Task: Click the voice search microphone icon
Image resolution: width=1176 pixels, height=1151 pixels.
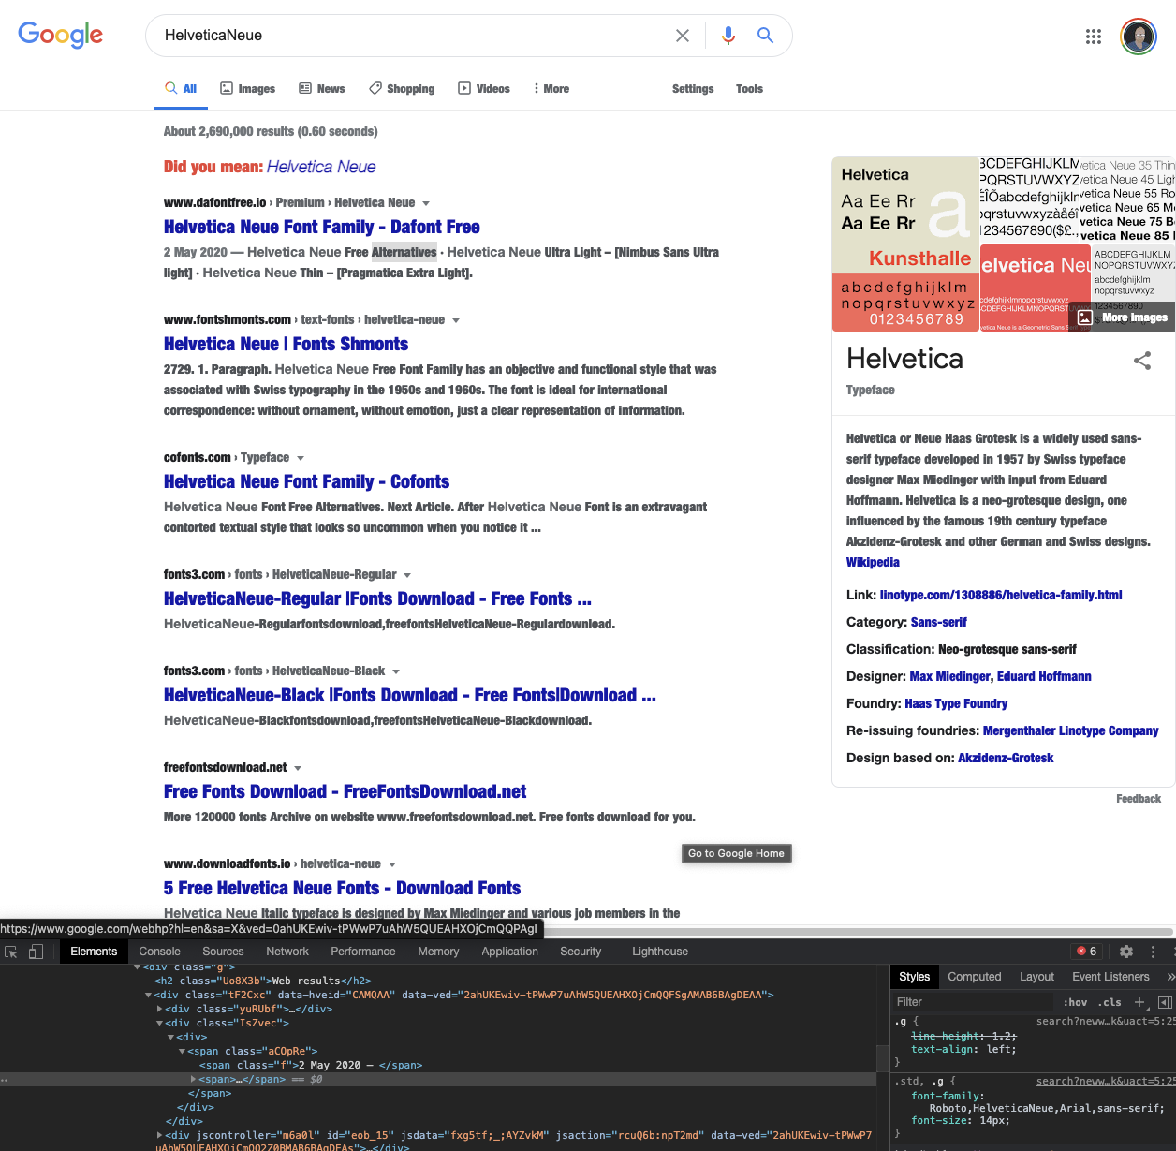Action: pos(728,35)
